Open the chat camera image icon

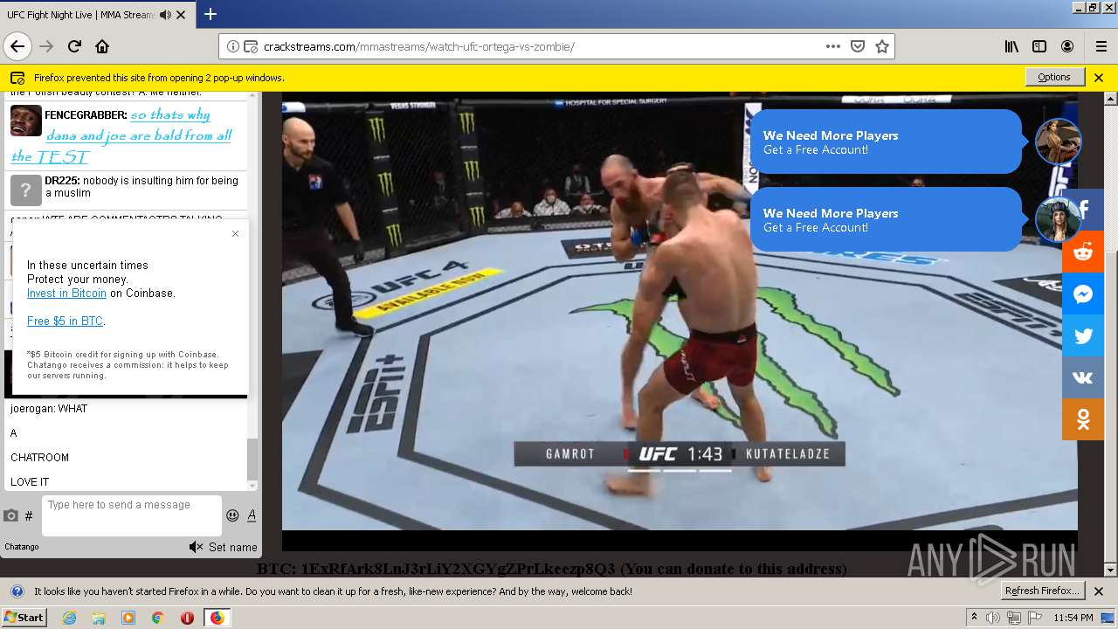(x=10, y=515)
